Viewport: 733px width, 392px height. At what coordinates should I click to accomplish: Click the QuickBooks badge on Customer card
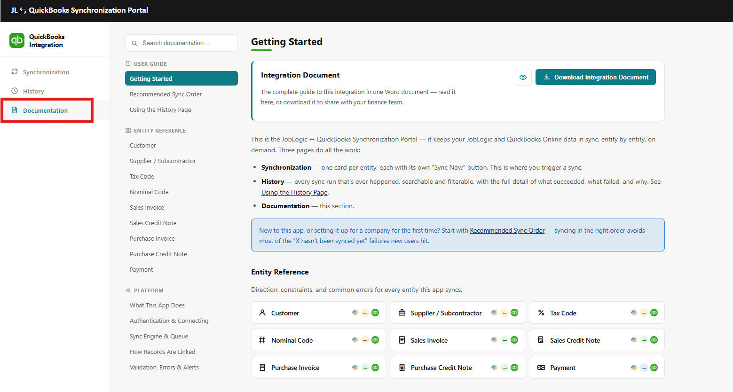375,313
